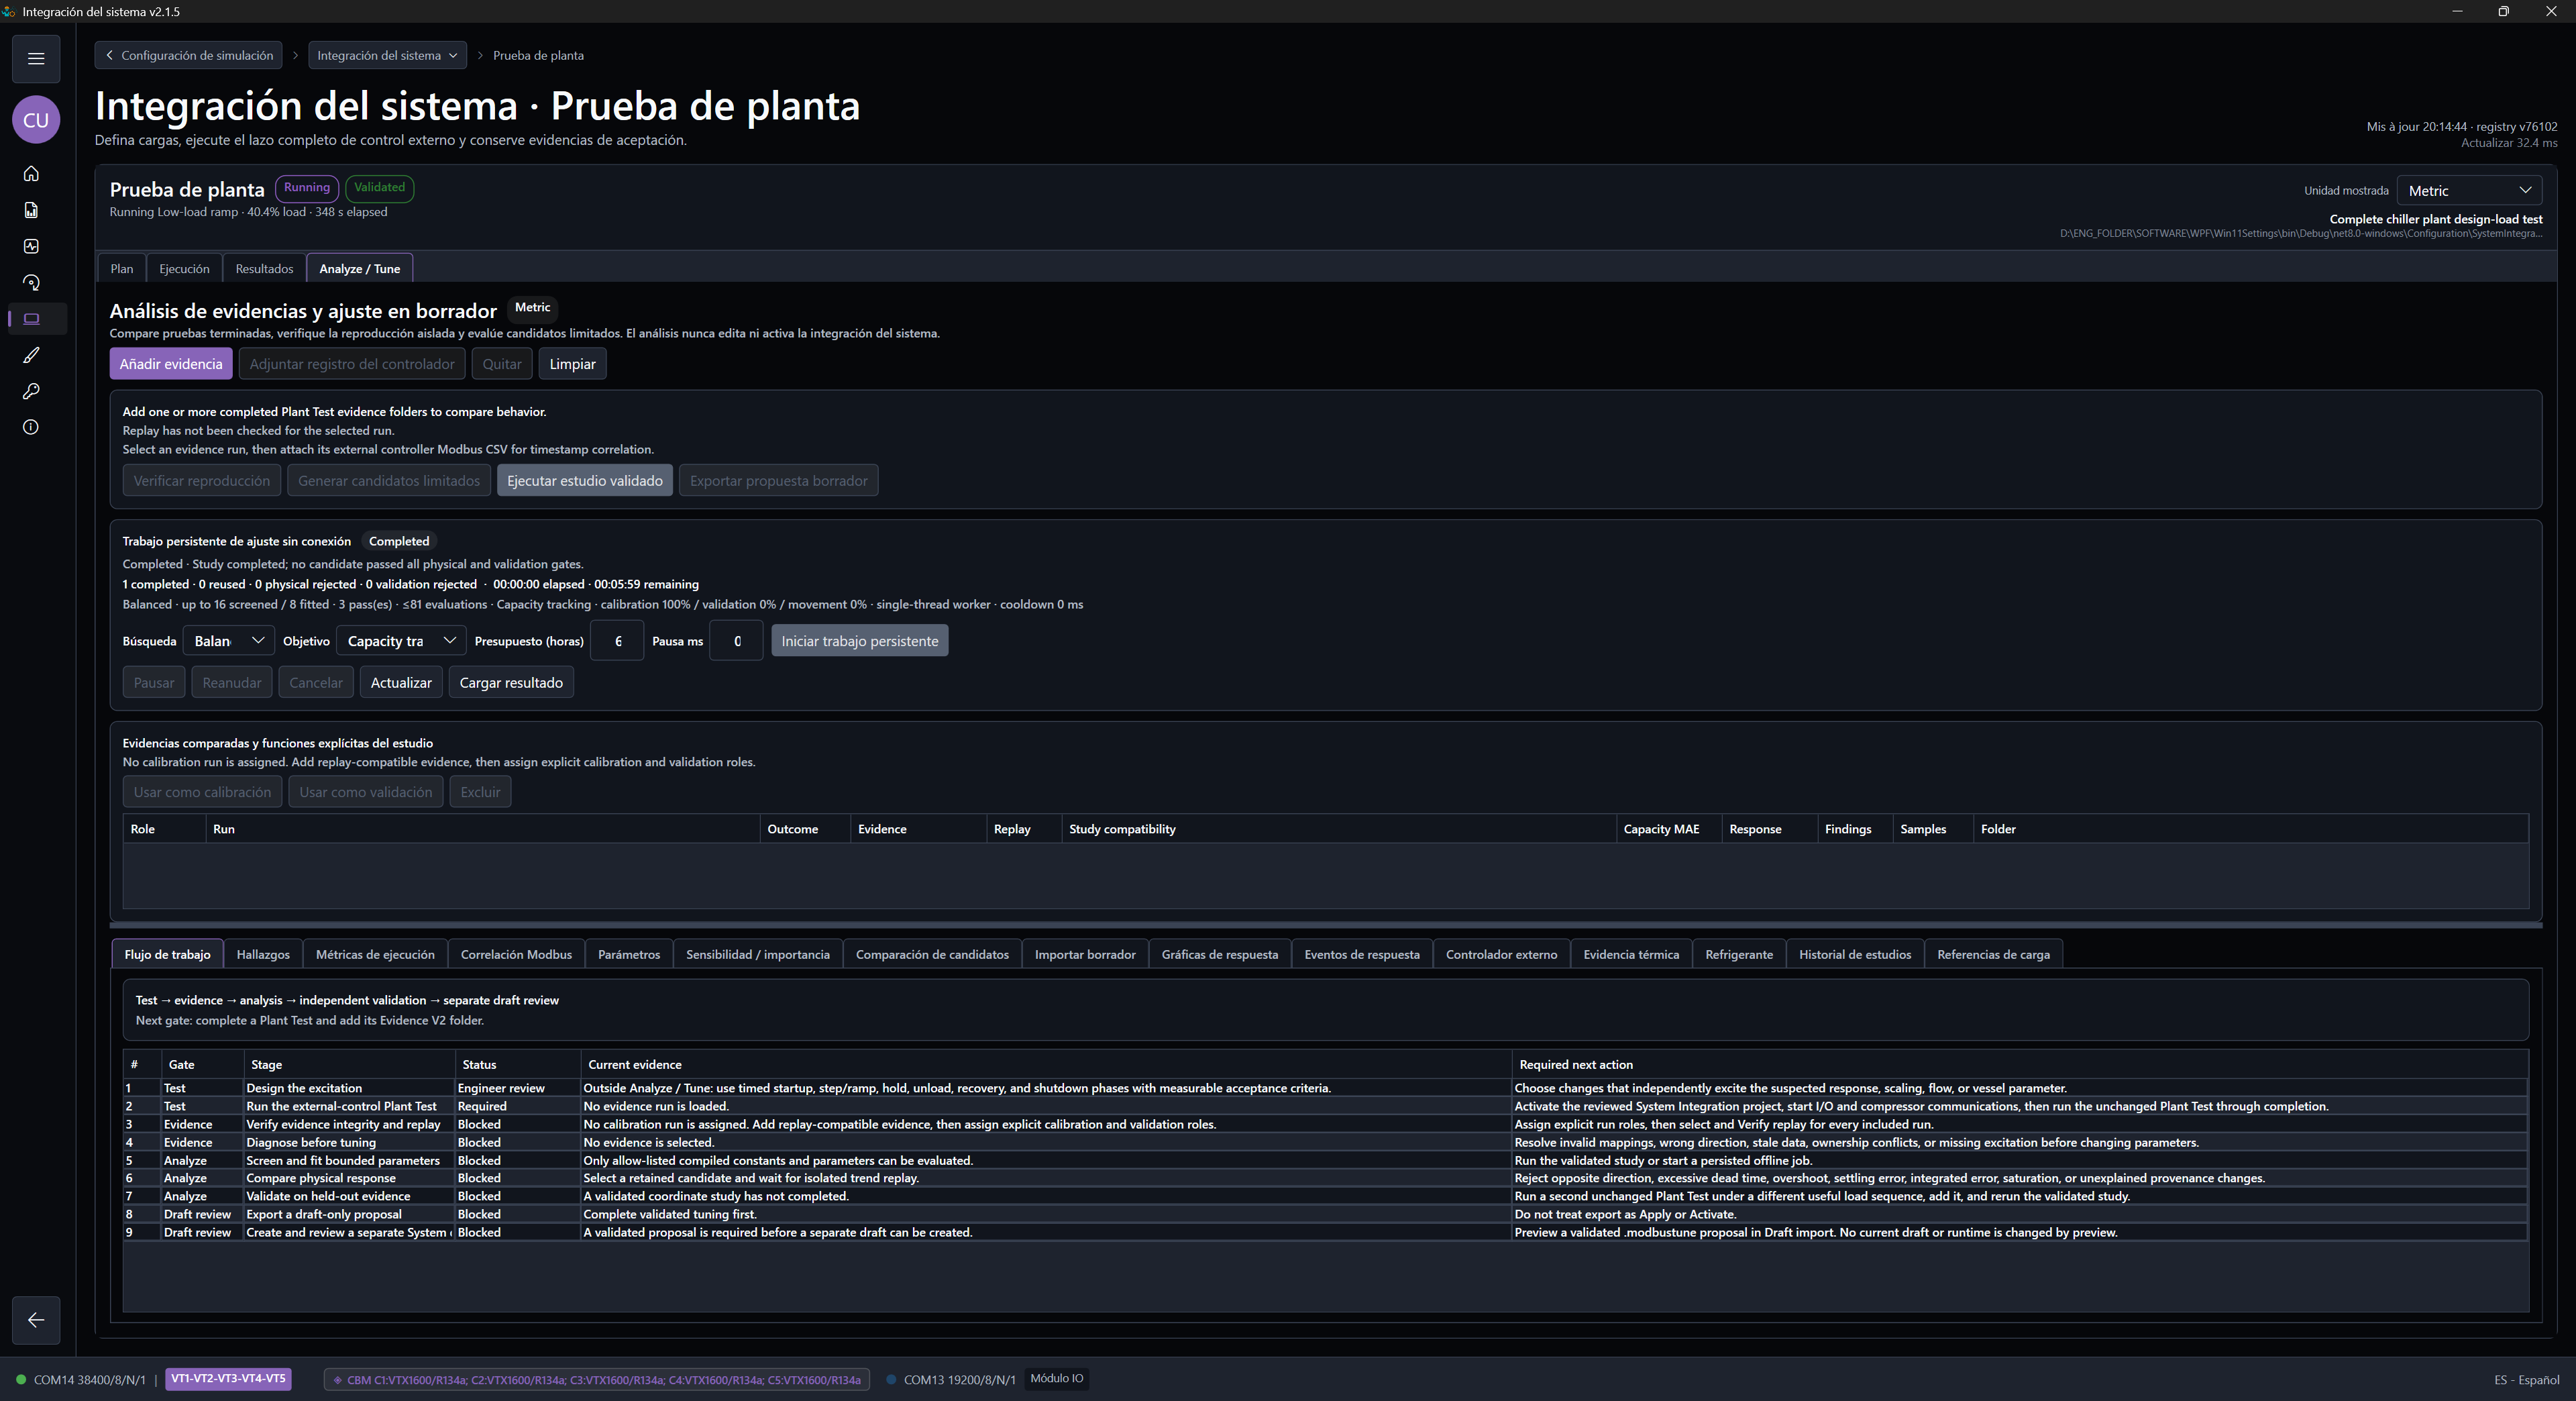This screenshot has width=2576, height=1401.
Task: Click the Actualizar button
Action: coord(401,683)
